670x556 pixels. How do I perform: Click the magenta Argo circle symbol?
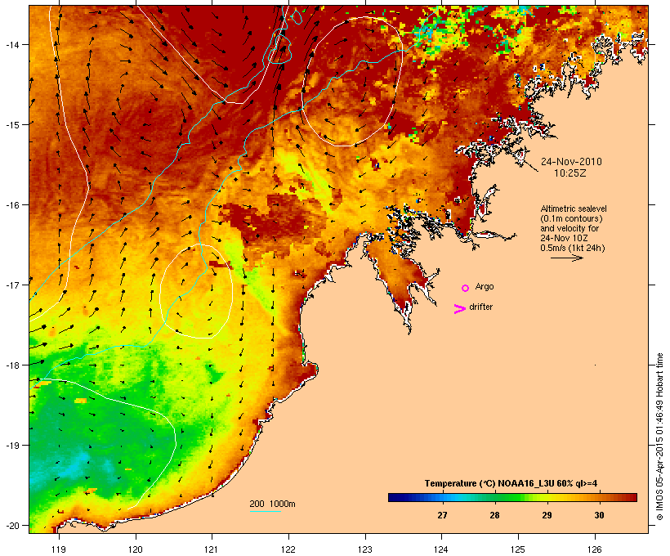click(x=466, y=288)
